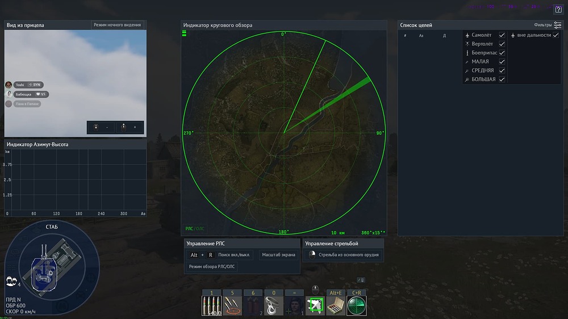This screenshot has height=319, width=568.
Task: Click Toshi SYN player name tag
Action: click(x=28, y=85)
